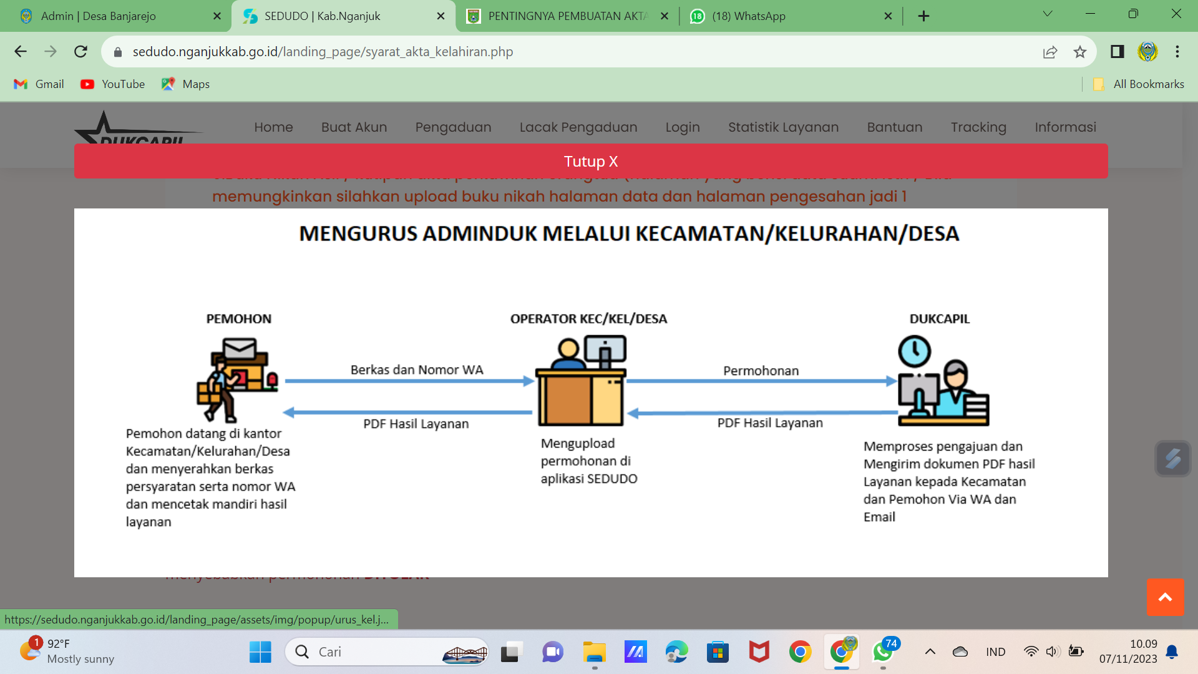Open McAfee from the taskbar
This screenshot has height=674, width=1198.
tap(759, 652)
